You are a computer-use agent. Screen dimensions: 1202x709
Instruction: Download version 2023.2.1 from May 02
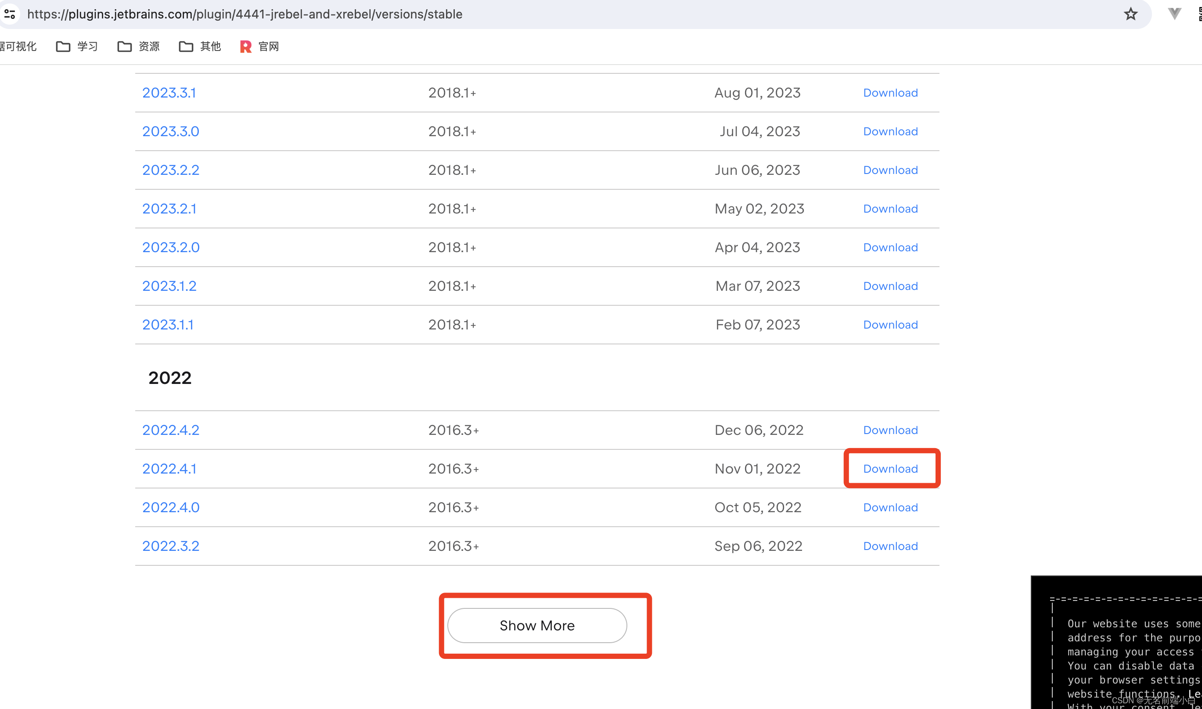pyautogui.click(x=890, y=209)
